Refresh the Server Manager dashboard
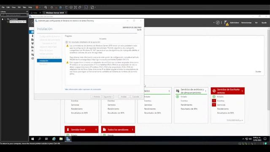270x152 pixels. pos(218,22)
